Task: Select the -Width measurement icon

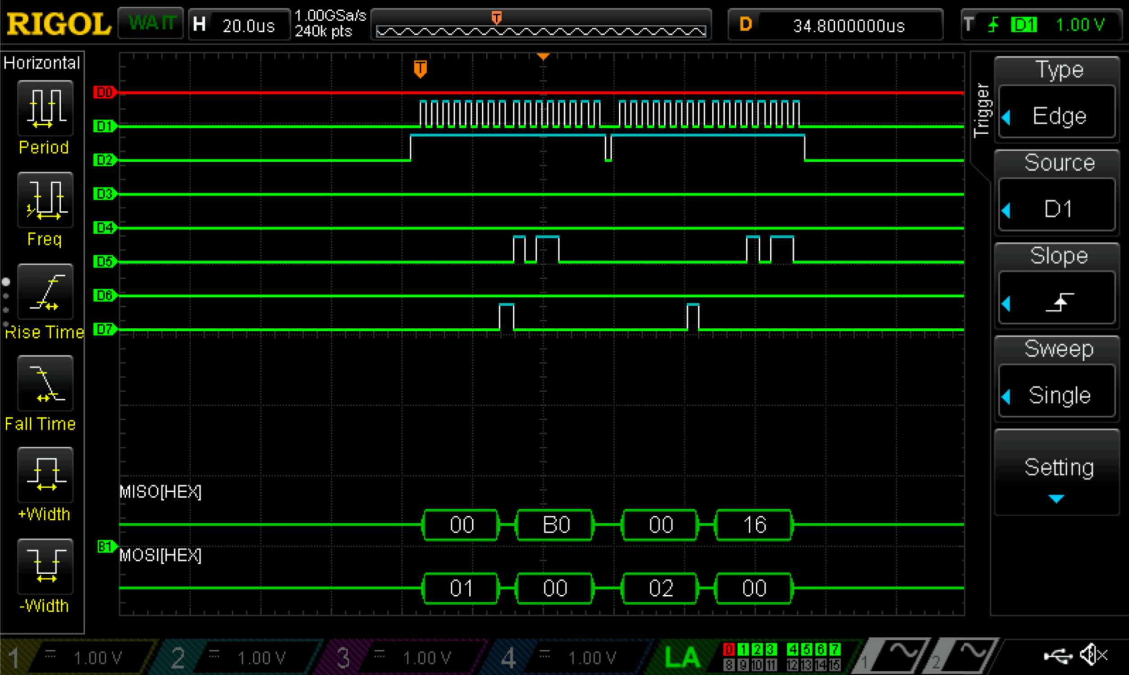Action: tap(45, 568)
